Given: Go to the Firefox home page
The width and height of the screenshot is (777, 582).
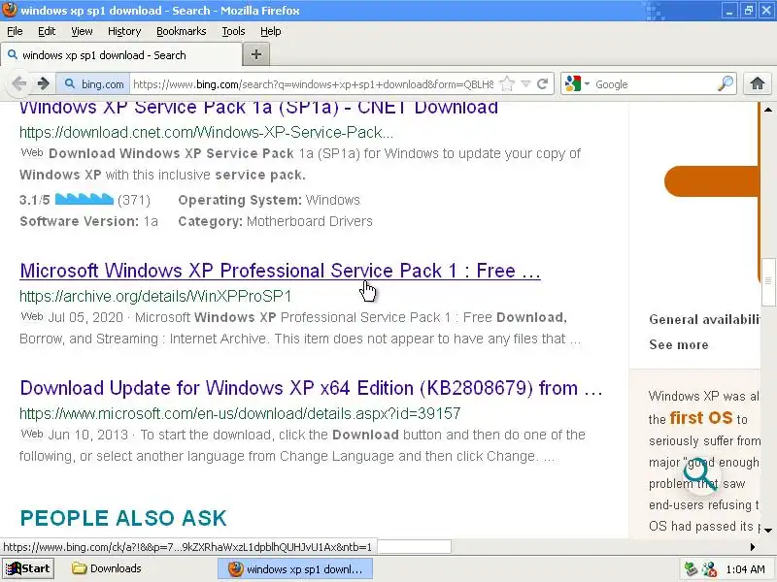Looking at the screenshot, I should point(758,83).
